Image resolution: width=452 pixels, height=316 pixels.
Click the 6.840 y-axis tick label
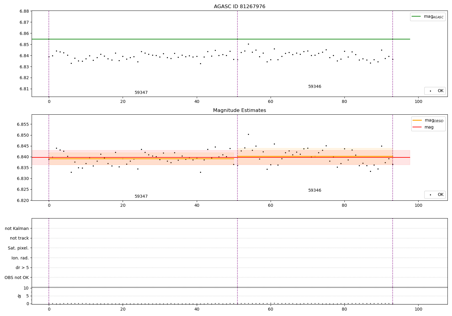[23, 157]
